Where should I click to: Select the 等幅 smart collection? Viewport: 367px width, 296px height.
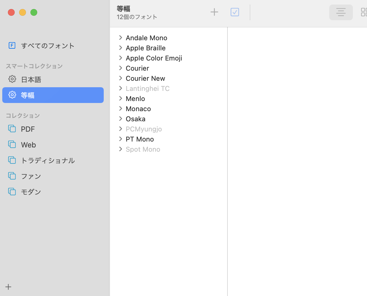pyautogui.click(x=53, y=95)
